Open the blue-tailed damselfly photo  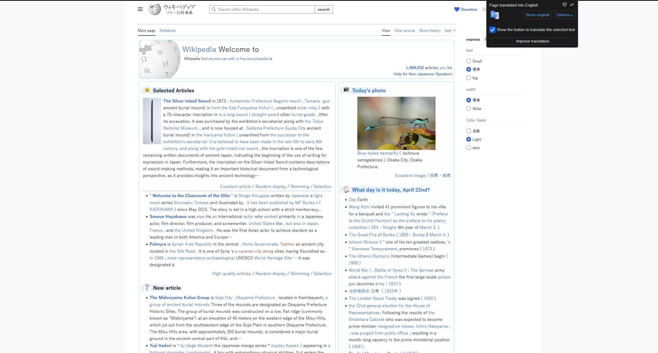tap(396, 123)
